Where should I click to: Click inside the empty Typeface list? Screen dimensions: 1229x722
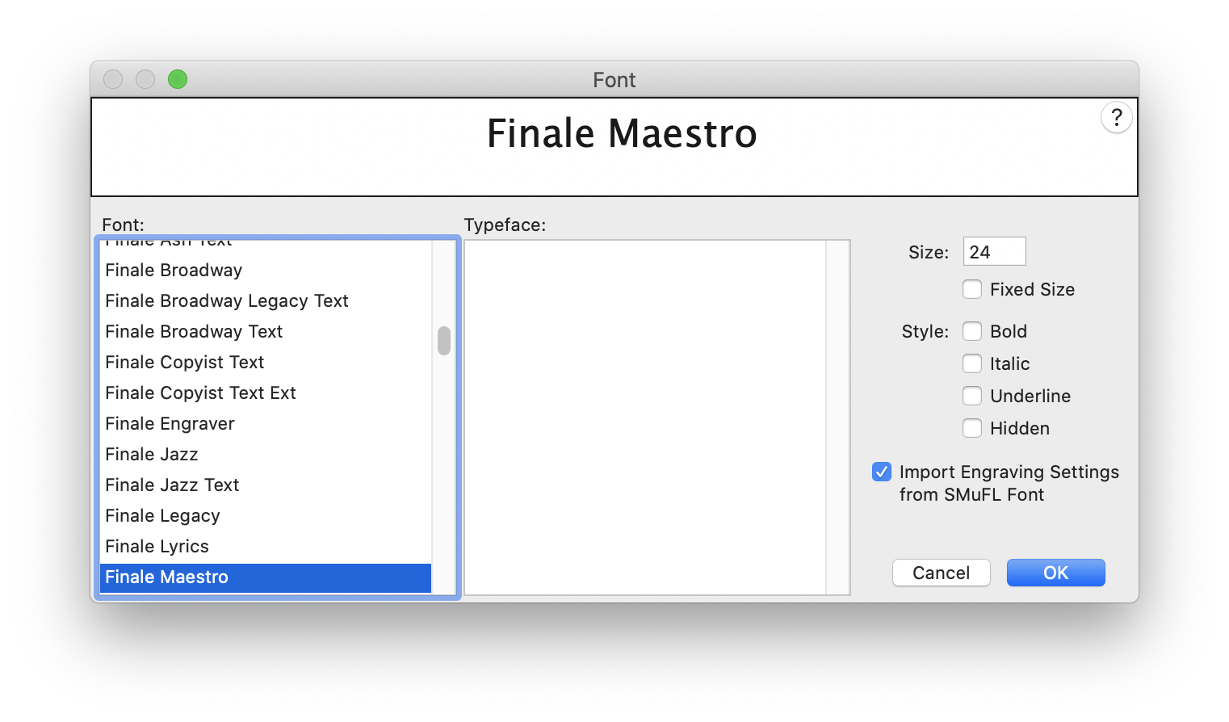pos(644,416)
